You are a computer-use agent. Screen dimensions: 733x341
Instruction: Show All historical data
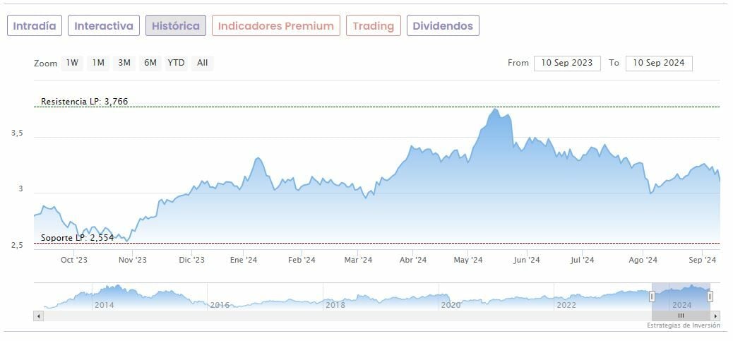[203, 63]
